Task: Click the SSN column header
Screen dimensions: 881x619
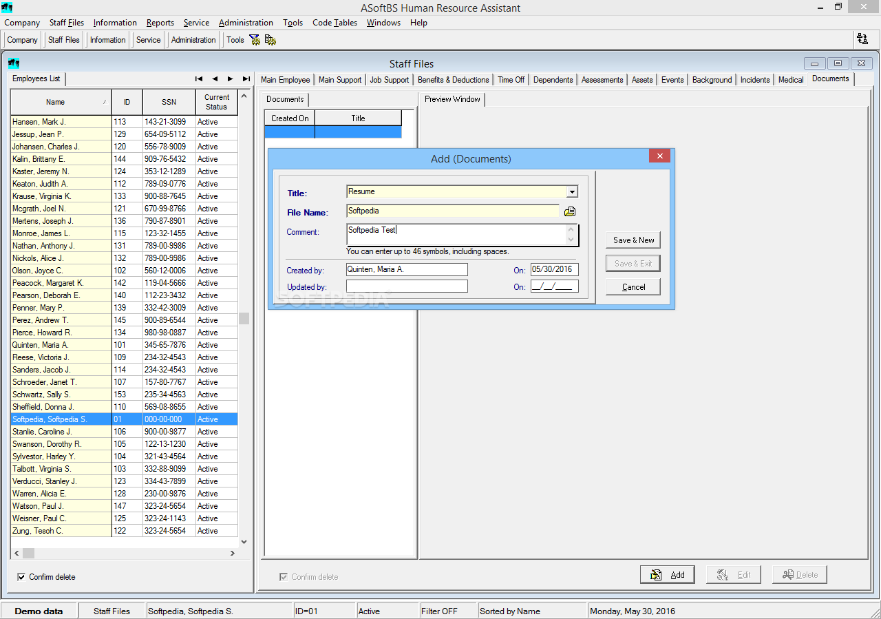Action: click(x=169, y=102)
